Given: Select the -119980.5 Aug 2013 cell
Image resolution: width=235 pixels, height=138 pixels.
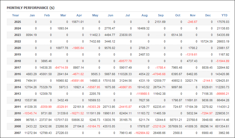Looking at the screenshot, I should point(143,94).
